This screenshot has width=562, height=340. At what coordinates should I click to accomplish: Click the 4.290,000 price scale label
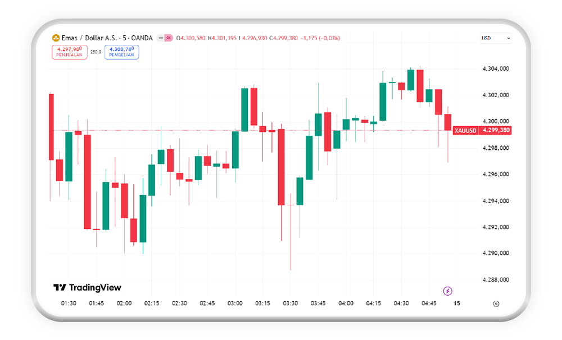coord(496,253)
